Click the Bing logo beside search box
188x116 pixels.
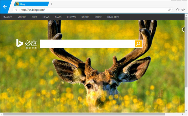coord(26,44)
